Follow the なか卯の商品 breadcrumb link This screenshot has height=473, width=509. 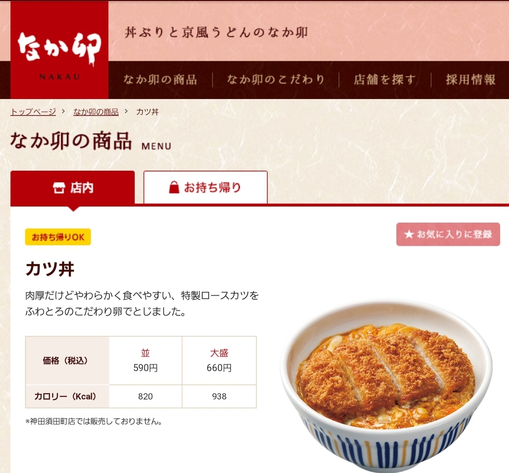tap(96, 112)
